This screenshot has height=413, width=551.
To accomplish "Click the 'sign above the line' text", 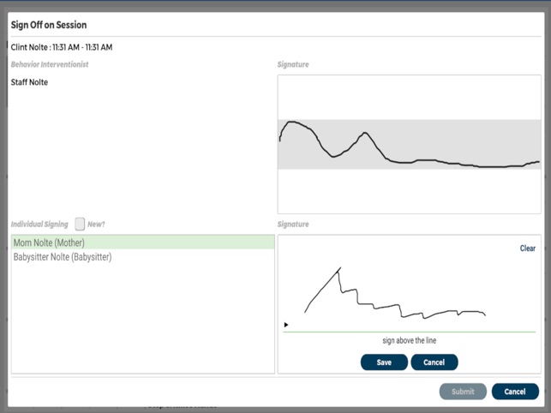I will [410, 340].
